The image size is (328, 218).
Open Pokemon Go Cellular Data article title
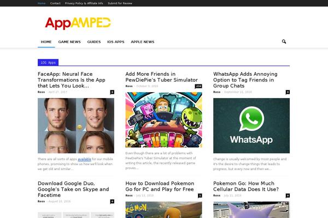[x=246, y=186]
